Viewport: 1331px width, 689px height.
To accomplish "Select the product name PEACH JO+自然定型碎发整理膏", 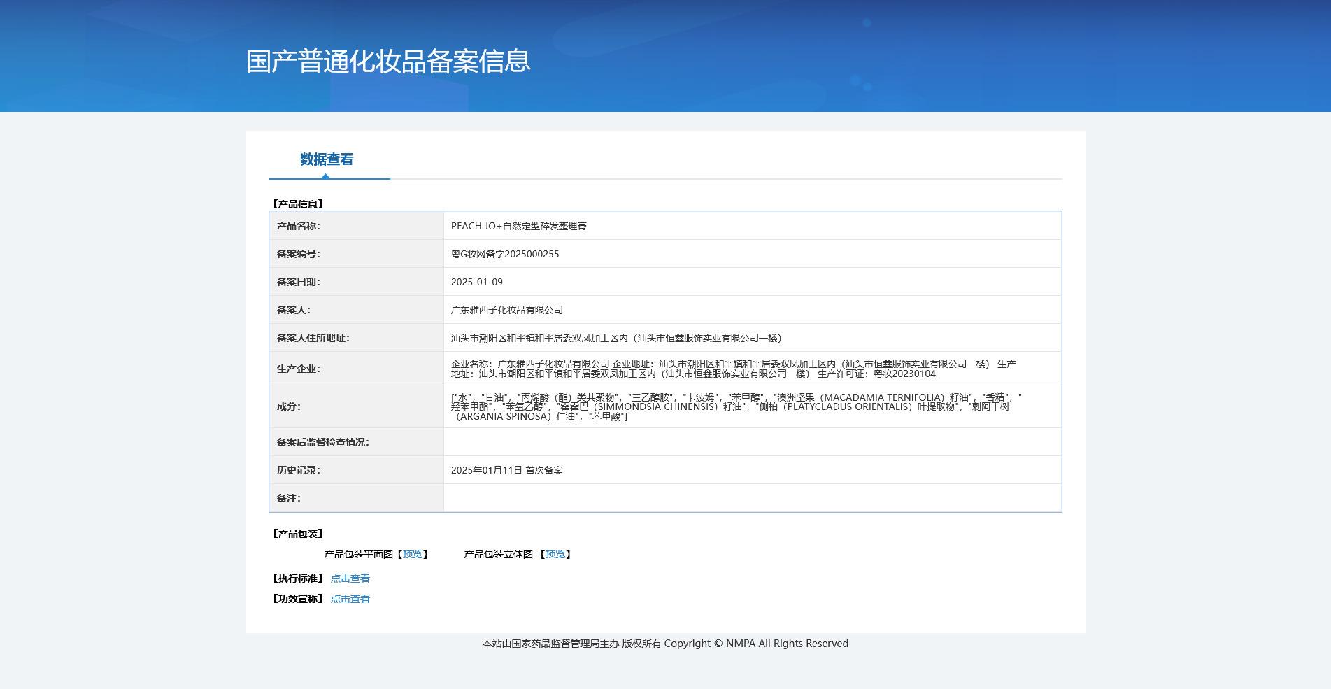I will tap(518, 226).
